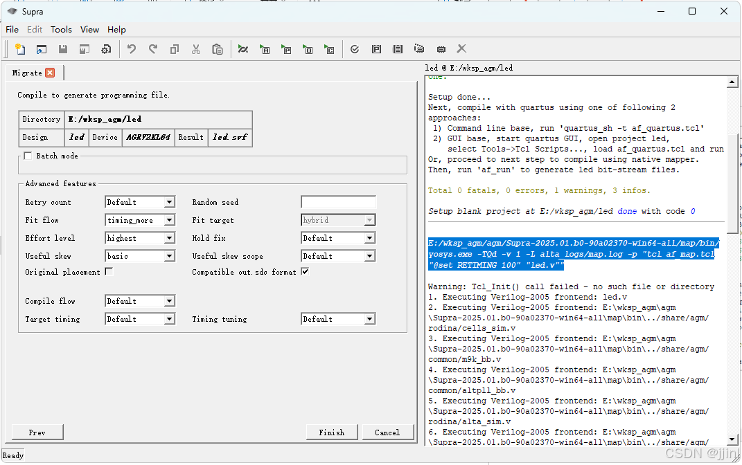Click the checkmark circle toolbar icon
This screenshot has height=465, width=742.
click(x=355, y=48)
